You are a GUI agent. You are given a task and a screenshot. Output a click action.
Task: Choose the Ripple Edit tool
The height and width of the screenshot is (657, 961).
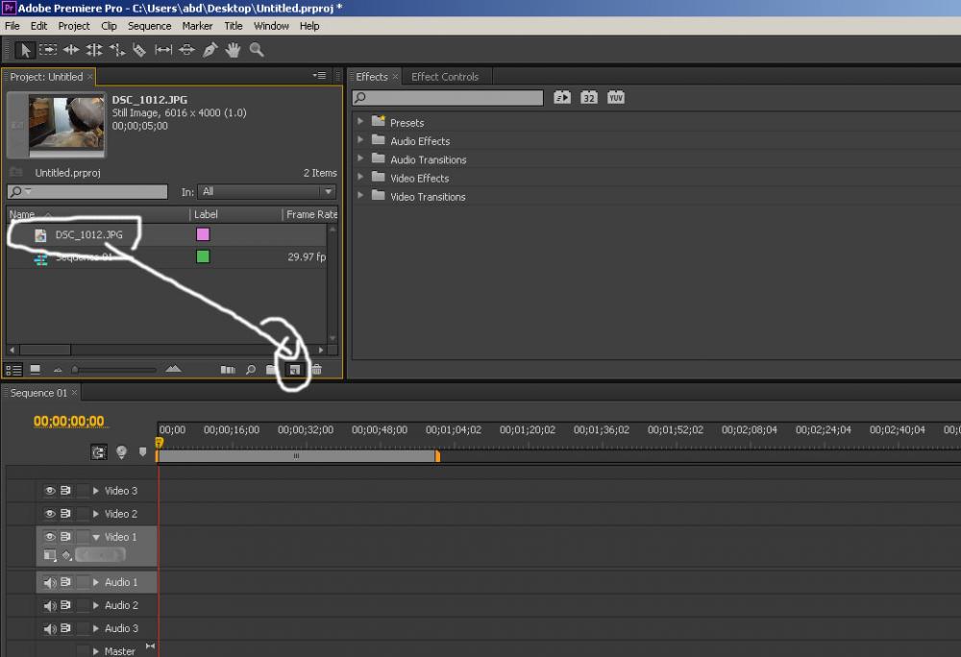click(71, 50)
